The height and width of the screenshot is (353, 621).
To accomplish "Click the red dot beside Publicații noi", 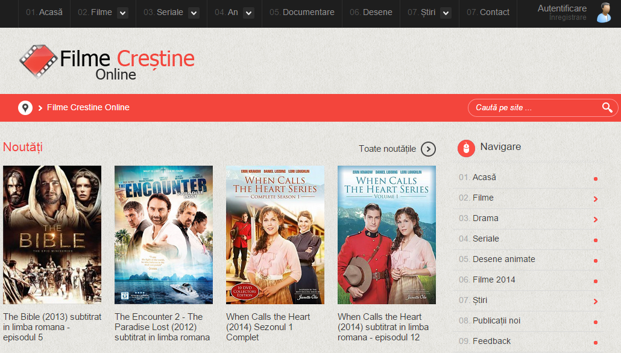I will pyautogui.click(x=595, y=322).
